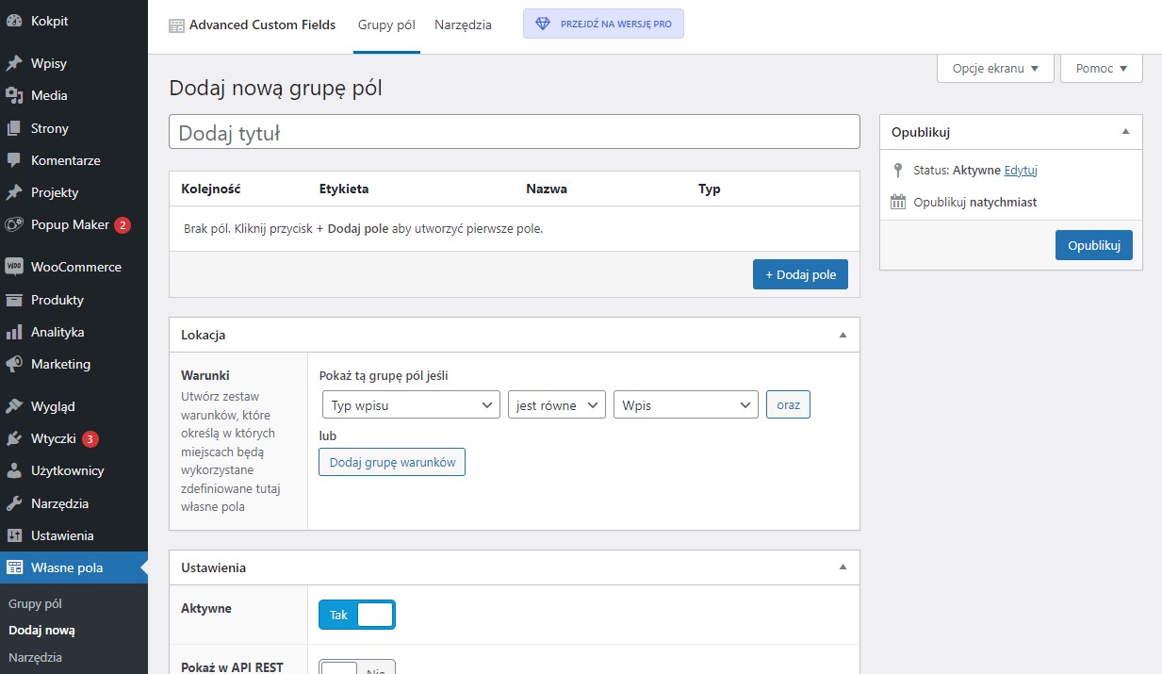
Task: Open the 'jest równe' operator dropdown
Action: click(556, 405)
